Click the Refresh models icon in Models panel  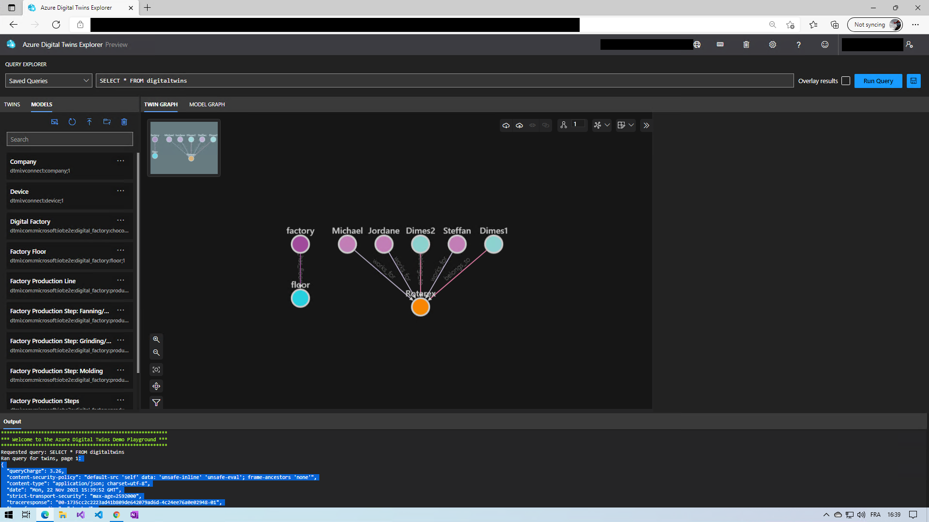72,122
